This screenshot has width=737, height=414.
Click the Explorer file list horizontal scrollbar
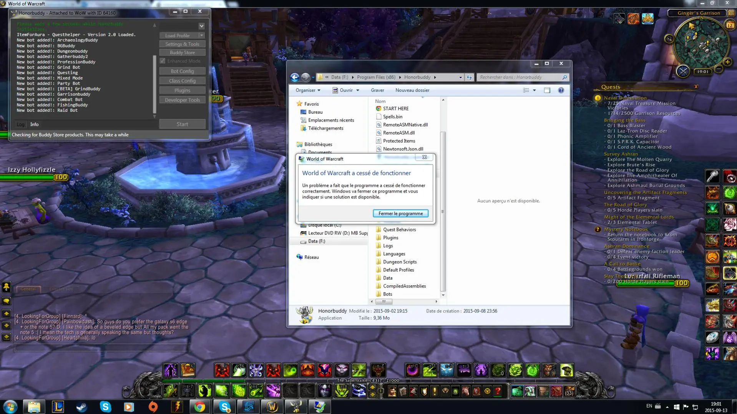coord(384,302)
